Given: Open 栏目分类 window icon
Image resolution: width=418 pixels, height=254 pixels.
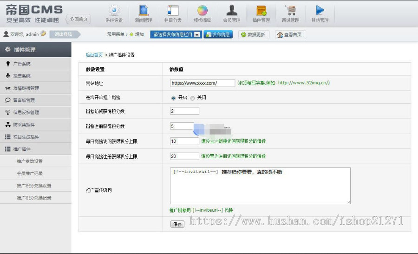Looking at the screenshot, I should click(x=173, y=10).
